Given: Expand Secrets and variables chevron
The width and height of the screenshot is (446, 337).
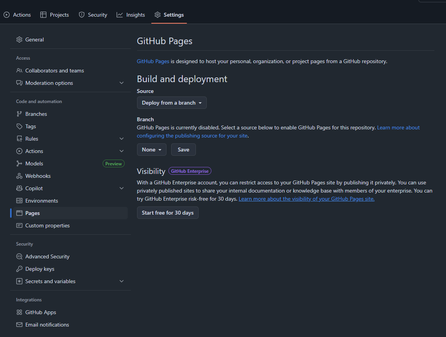Looking at the screenshot, I should 122,281.
